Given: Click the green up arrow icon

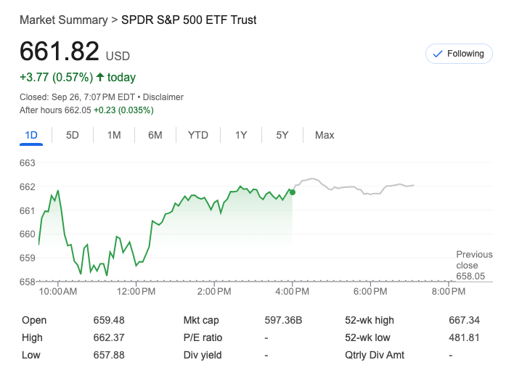Looking at the screenshot, I should click(99, 77).
